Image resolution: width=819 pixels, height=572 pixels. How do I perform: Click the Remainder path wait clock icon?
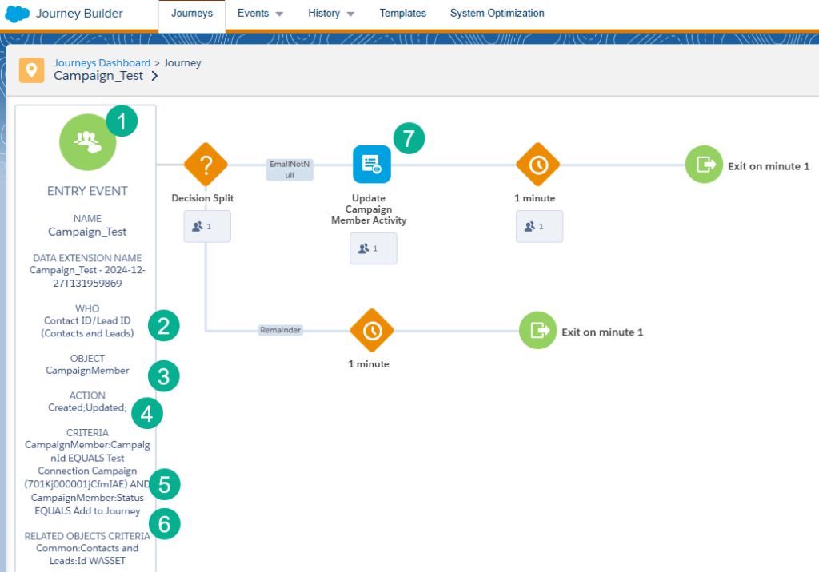pyautogui.click(x=372, y=330)
